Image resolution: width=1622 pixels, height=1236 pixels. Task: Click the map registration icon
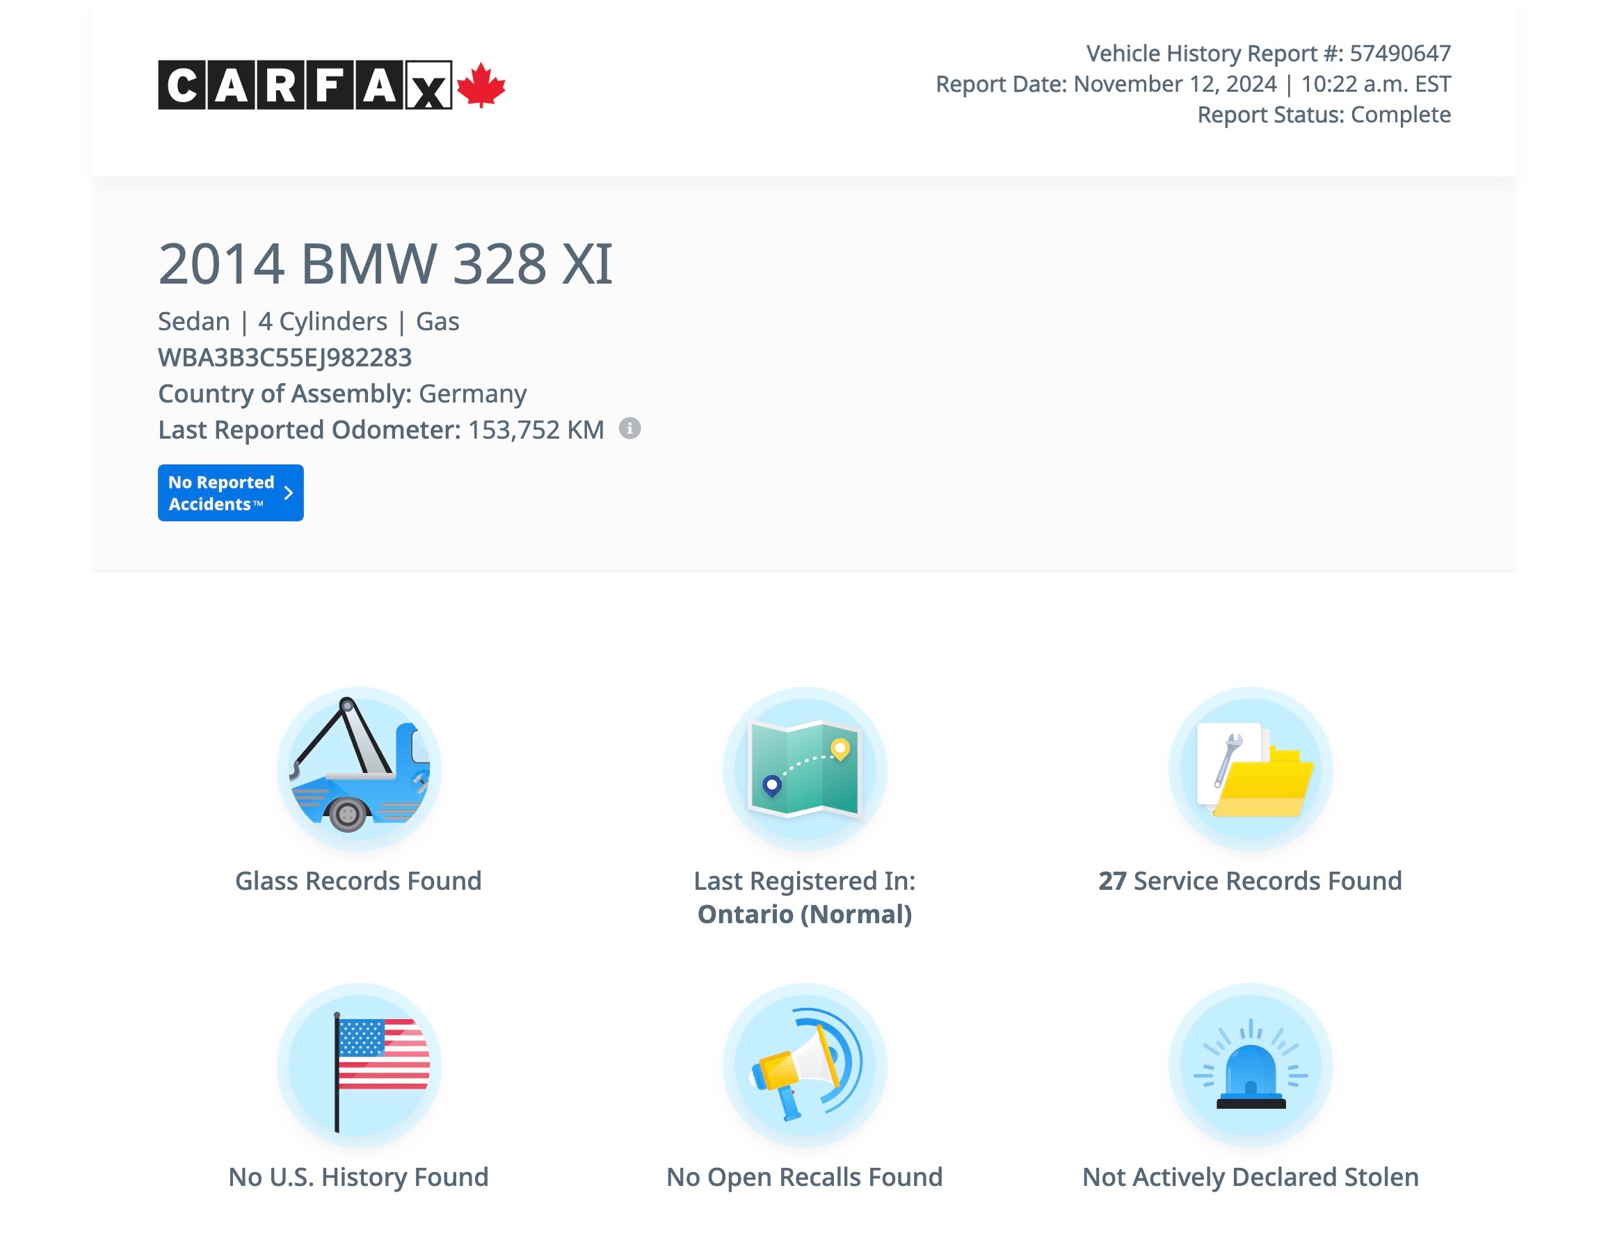click(804, 769)
